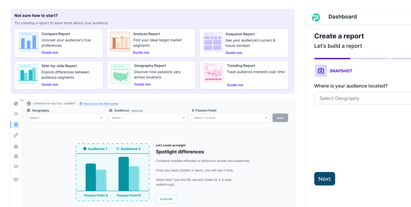Click the Passion Point B label
The width and height of the screenshot is (411, 207).
[x=129, y=195]
